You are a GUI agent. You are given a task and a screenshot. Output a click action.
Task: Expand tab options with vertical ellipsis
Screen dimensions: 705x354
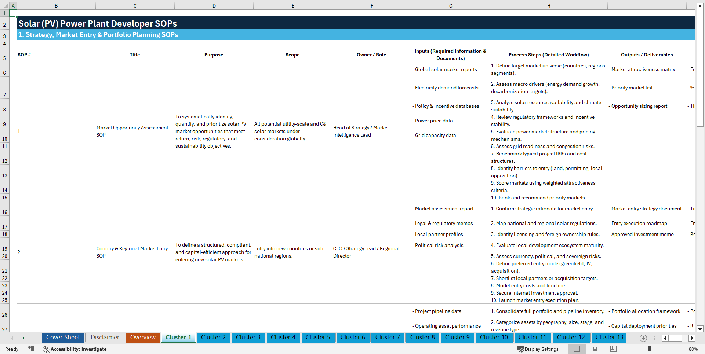(x=655, y=338)
